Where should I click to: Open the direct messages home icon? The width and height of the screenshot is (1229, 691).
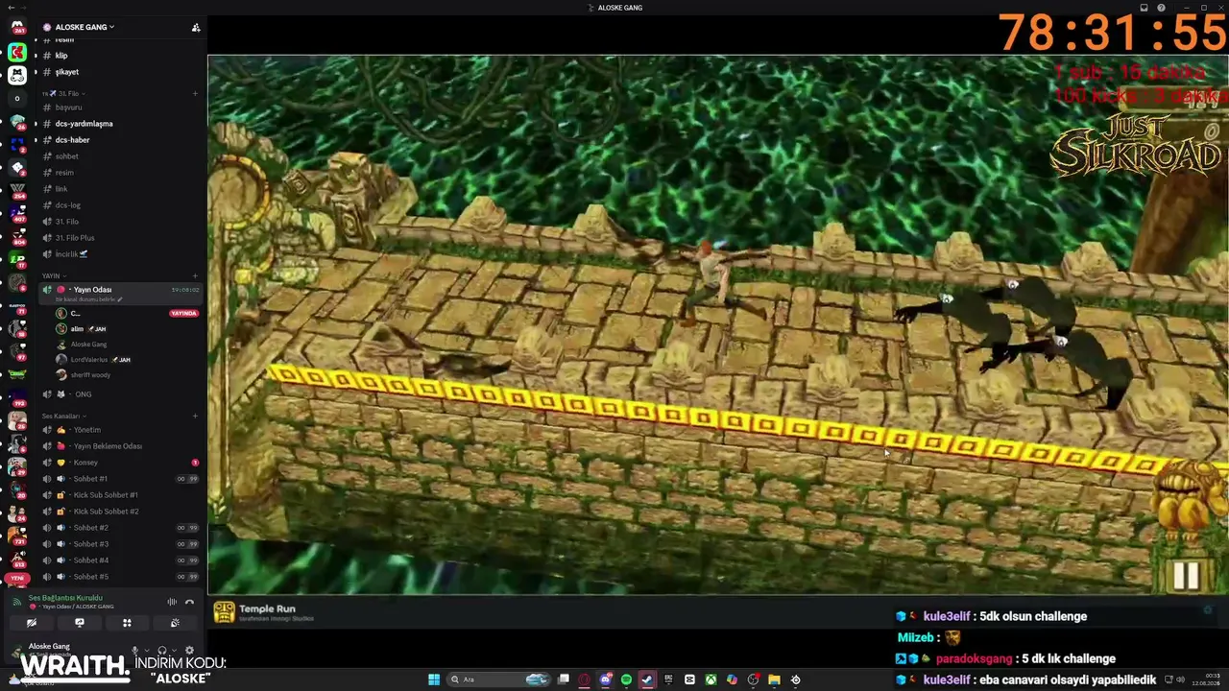point(17,27)
